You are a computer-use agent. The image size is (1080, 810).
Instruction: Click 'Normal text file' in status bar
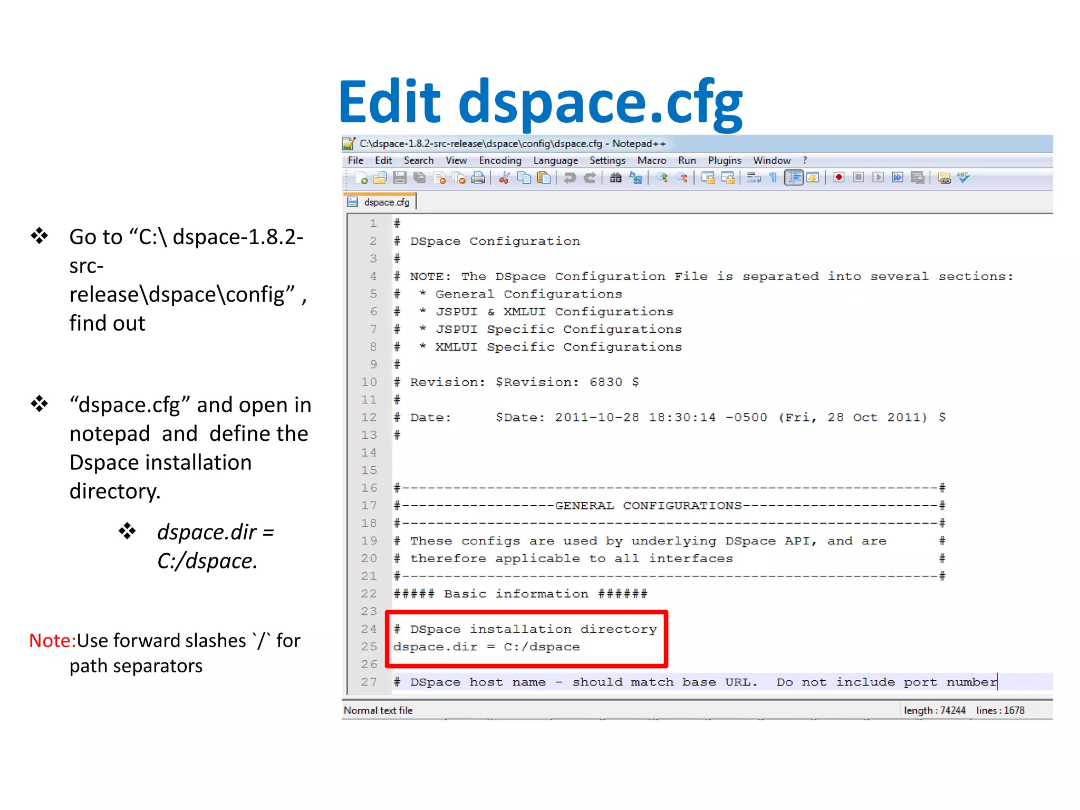[x=378, y=710]
